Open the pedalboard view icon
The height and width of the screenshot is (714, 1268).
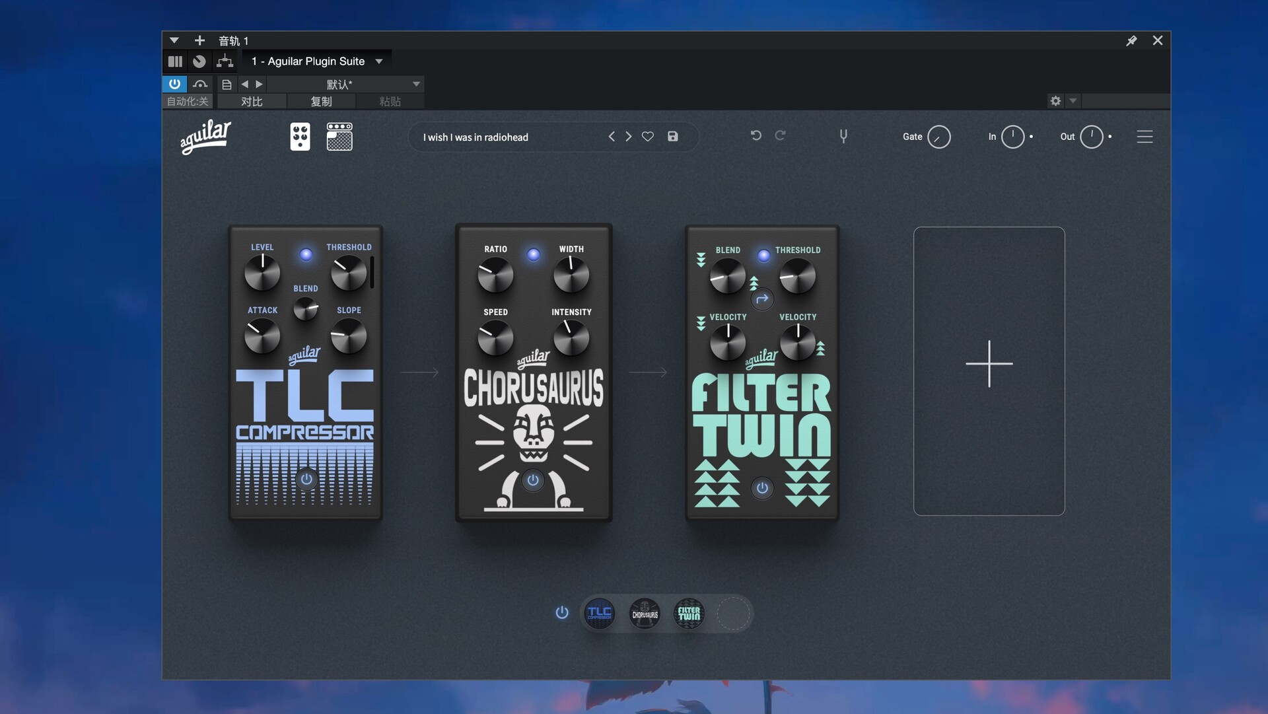(300, 137)
